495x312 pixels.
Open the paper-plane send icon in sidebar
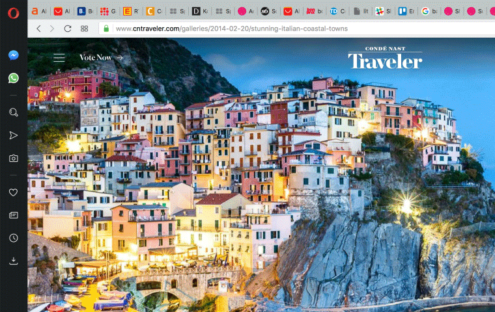13,135
